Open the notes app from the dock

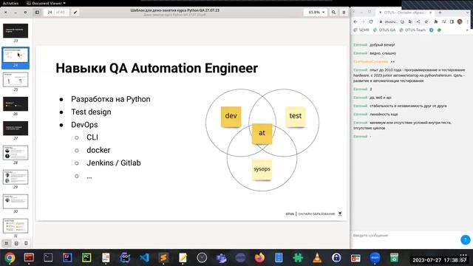pos(183,258)
